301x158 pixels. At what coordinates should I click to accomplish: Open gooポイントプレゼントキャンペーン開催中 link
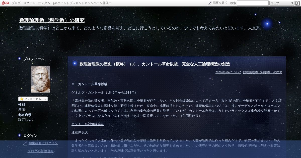coord(82,3)
